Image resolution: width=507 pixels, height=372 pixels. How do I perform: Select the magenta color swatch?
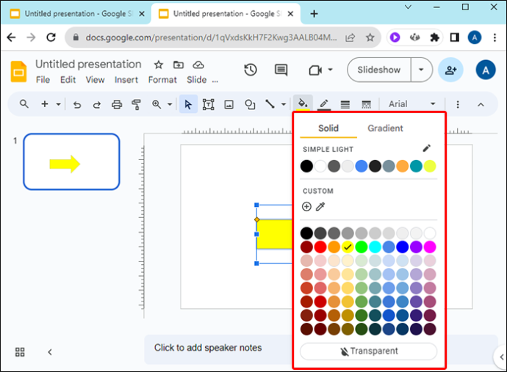click(430, 247)
